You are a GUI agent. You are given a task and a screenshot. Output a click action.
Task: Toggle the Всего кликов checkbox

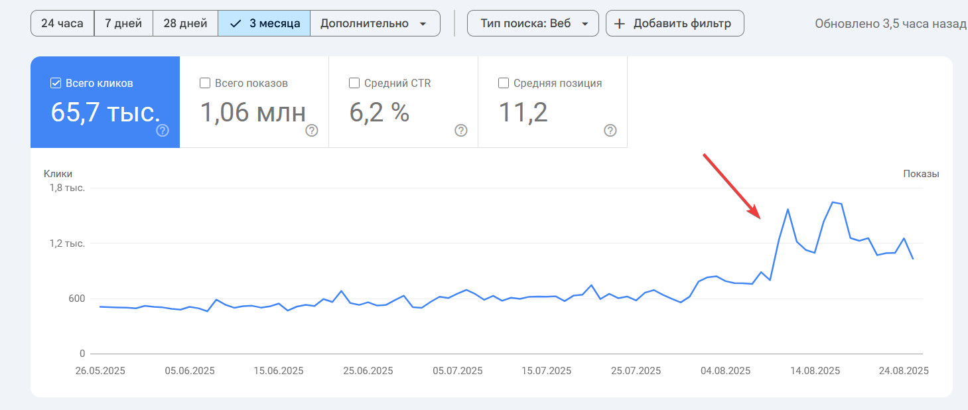[x=56, y=84]
